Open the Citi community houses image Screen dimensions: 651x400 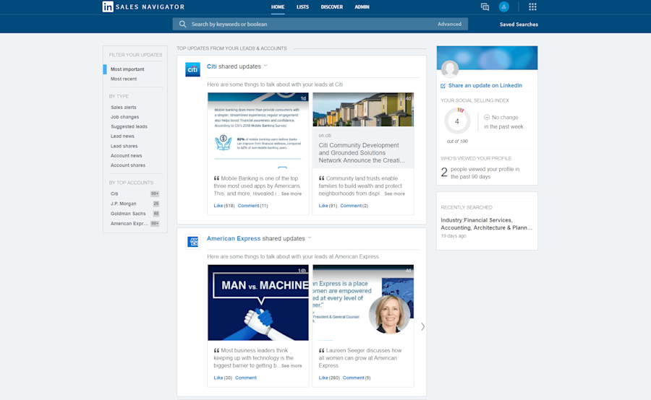coord(363,110)
